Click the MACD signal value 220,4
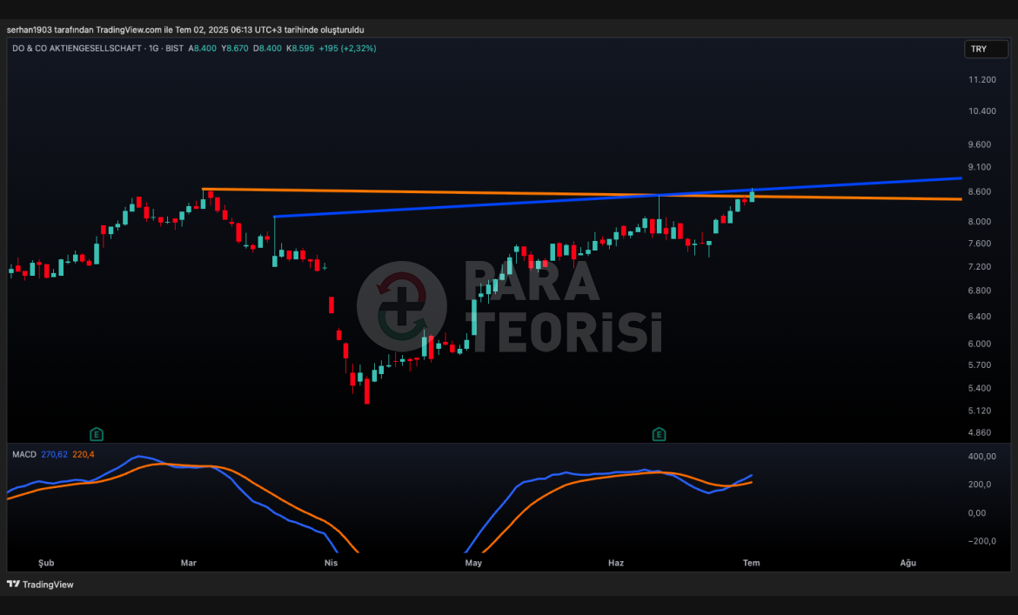 pyautogui.click(x=84, y=454)
